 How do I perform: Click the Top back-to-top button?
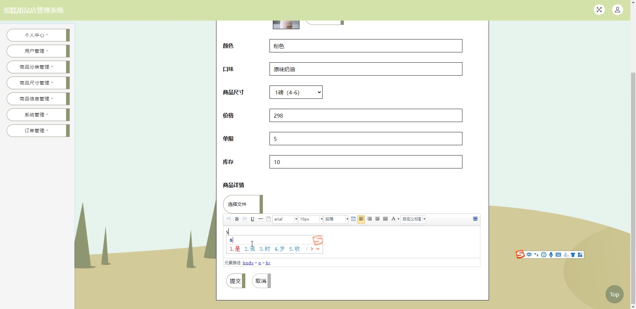(x=614, y=294)
